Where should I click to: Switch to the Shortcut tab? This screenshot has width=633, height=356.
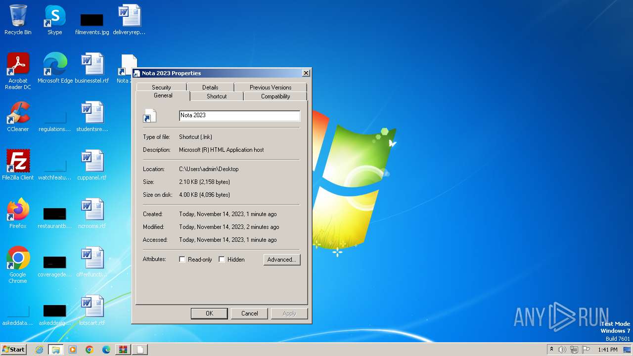[x=217, y=96]
